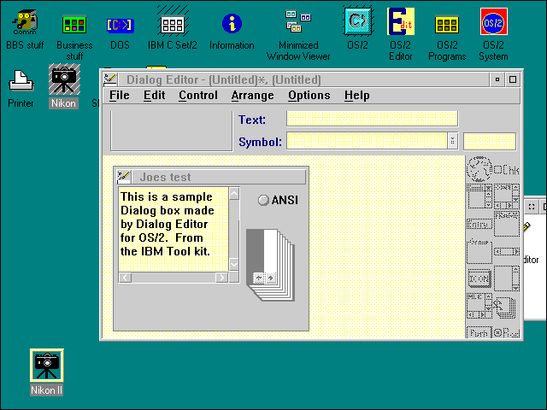Click the sample text scroll-up arrow

click(234, 194)
